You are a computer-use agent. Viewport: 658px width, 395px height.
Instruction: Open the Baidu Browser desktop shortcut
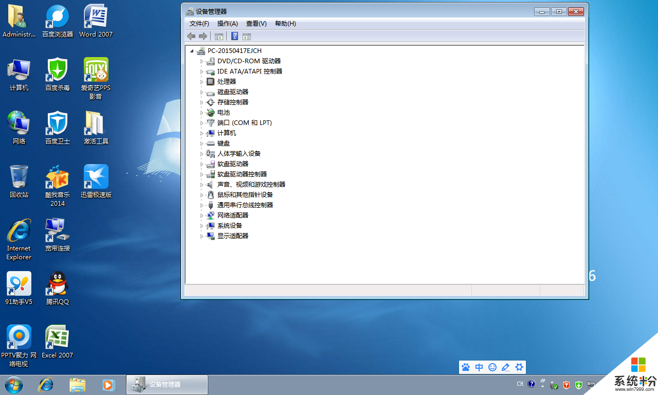point(58,21)
